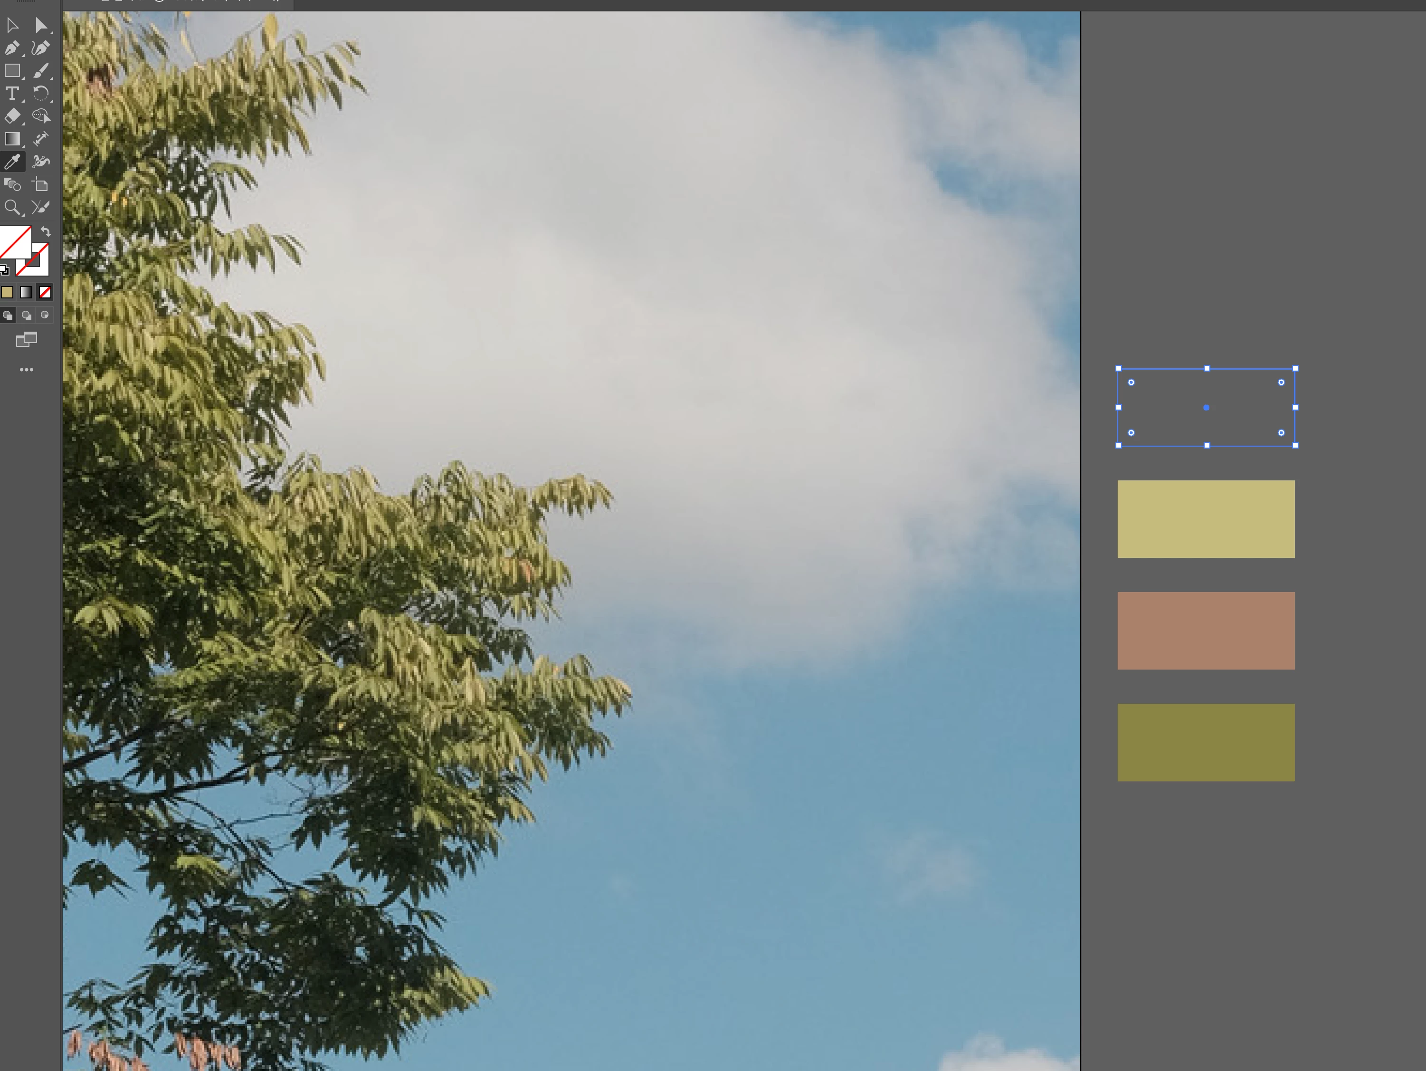Select the Gradient tool
This screenshot has height=1071, width=1426.
pyautogui.click(x=12, y=139)
